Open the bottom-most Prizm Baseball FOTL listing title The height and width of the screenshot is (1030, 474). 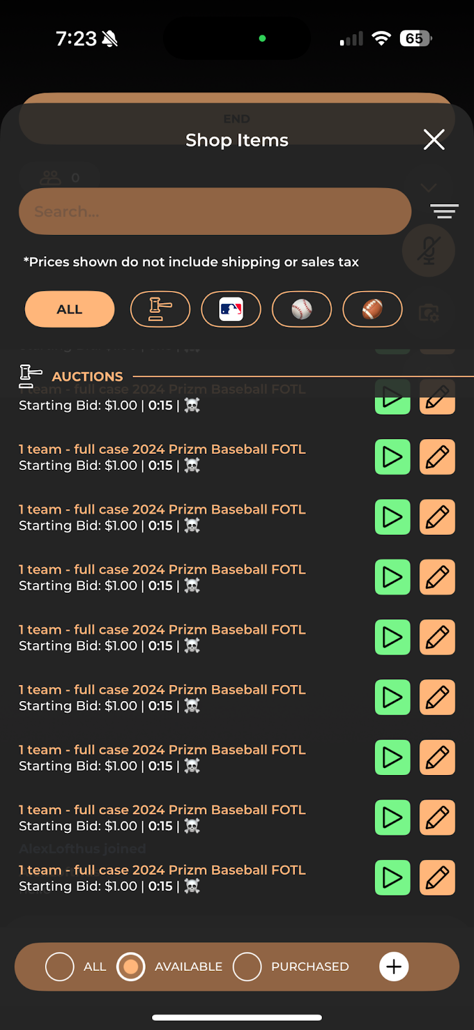tap(162, 870)
